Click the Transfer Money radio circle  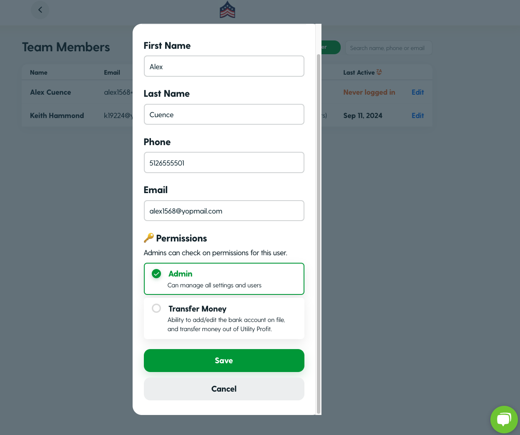(x=156, y=308)
